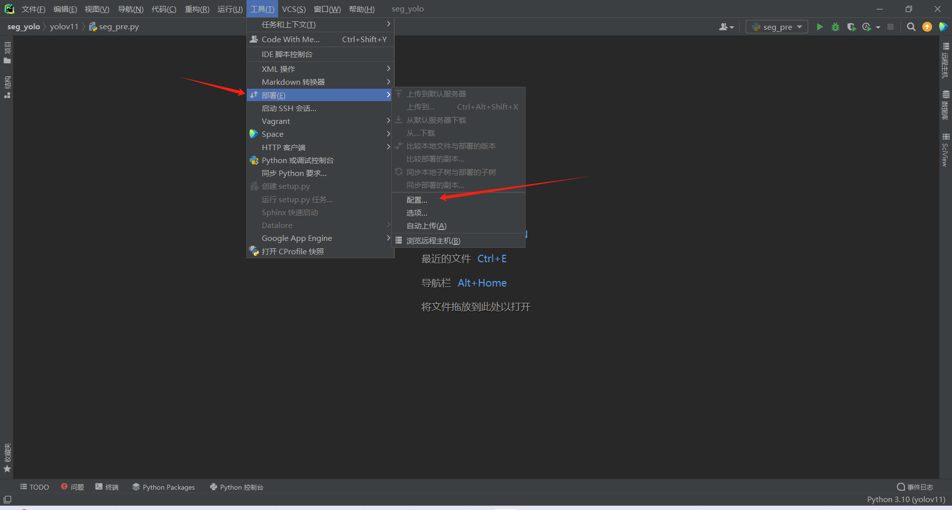Open SciView right sidebar tab
This screenshot has width=952, height=510.
click(946, 150)
